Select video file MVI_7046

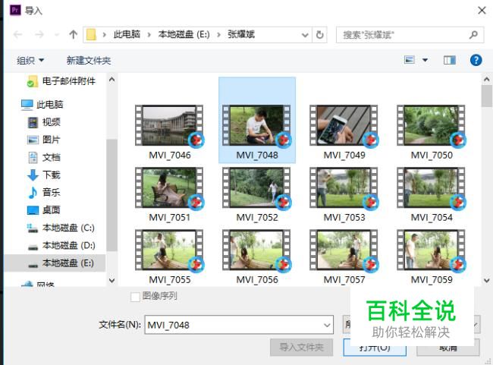(x=169, y=132)
